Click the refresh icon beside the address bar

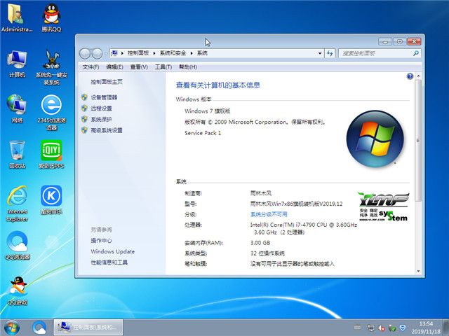[x=330, y=53]
